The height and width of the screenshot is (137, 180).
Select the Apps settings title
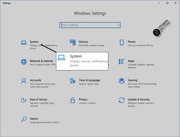coord(131,61)
